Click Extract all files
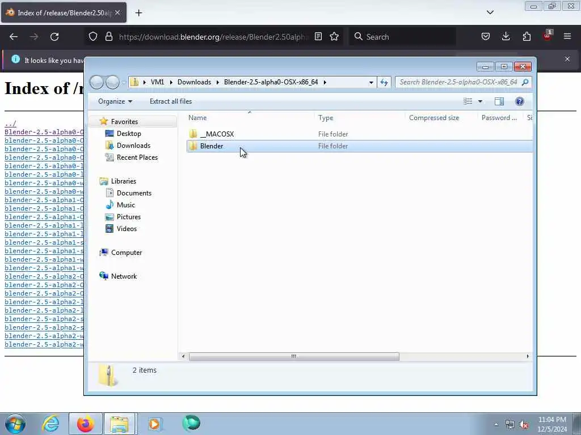The image size is (581, 435). pyautogui.click(x=171, y=101)
